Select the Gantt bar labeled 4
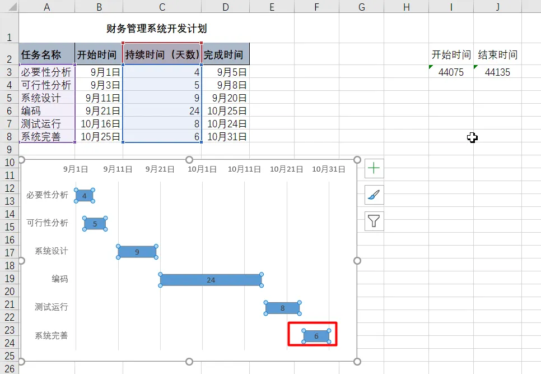The image size is (541, 374). 85,196
